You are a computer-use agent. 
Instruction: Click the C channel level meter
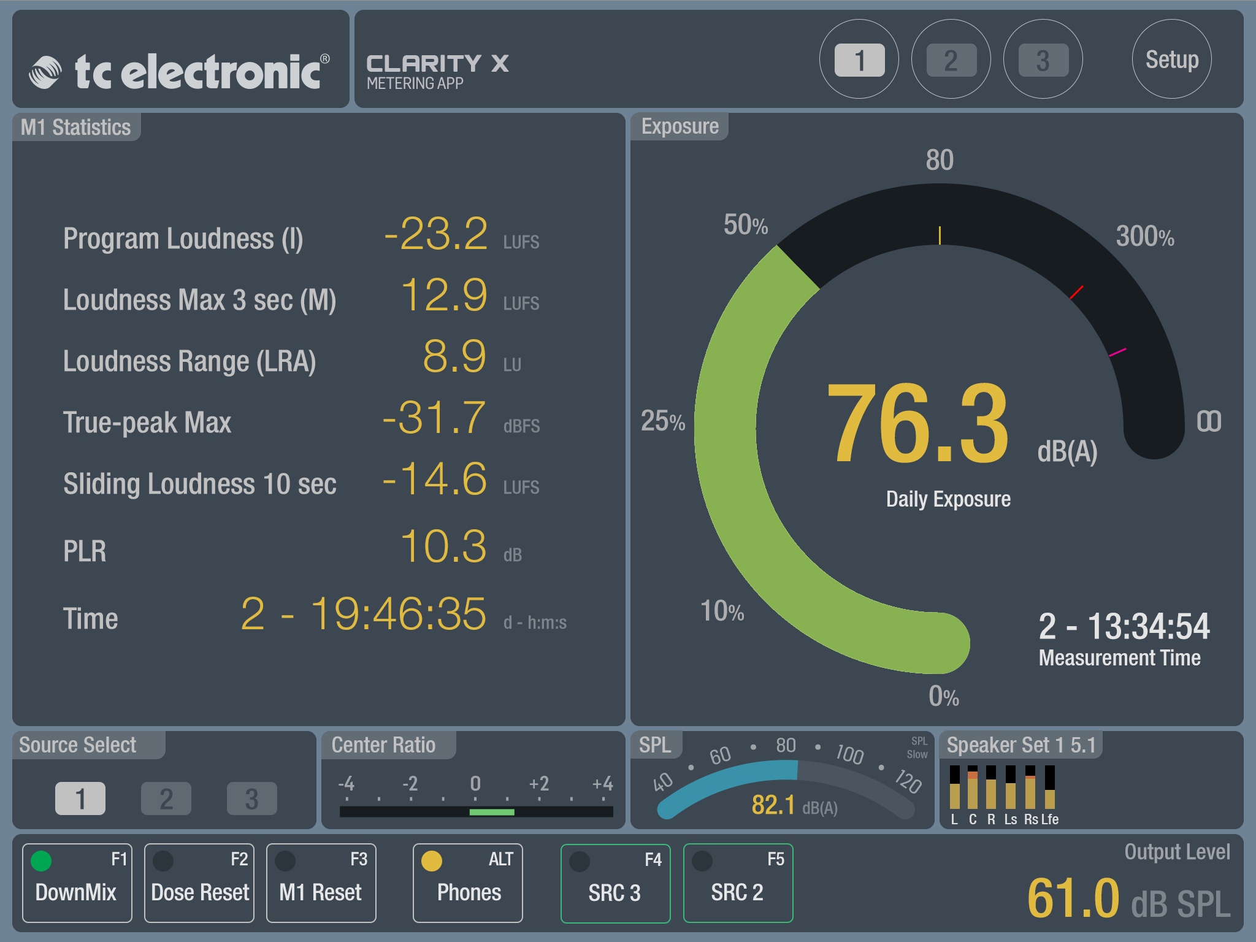[x=973, y=787]
